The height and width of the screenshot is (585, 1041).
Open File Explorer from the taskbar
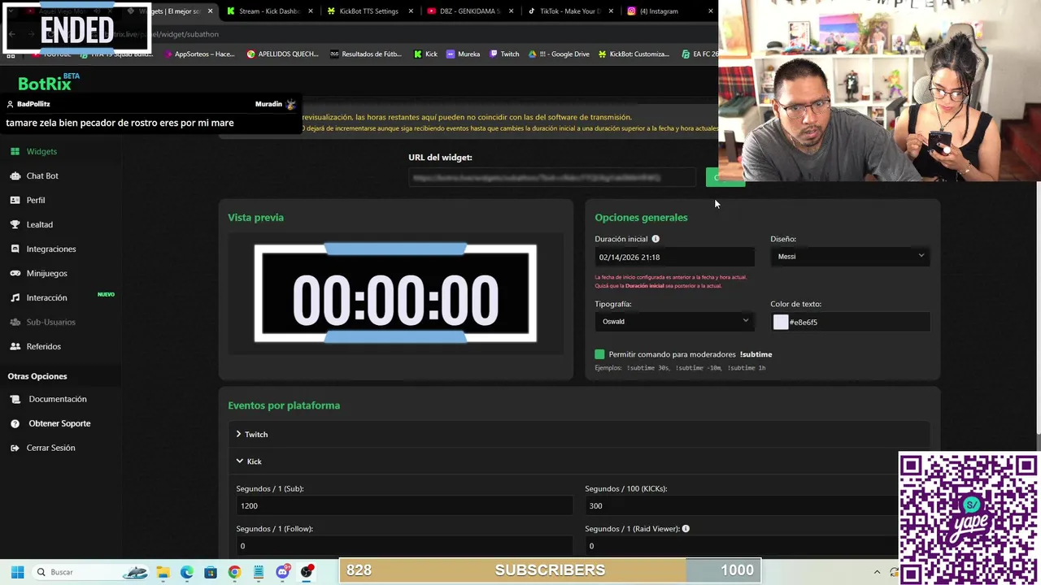(163, 572)
